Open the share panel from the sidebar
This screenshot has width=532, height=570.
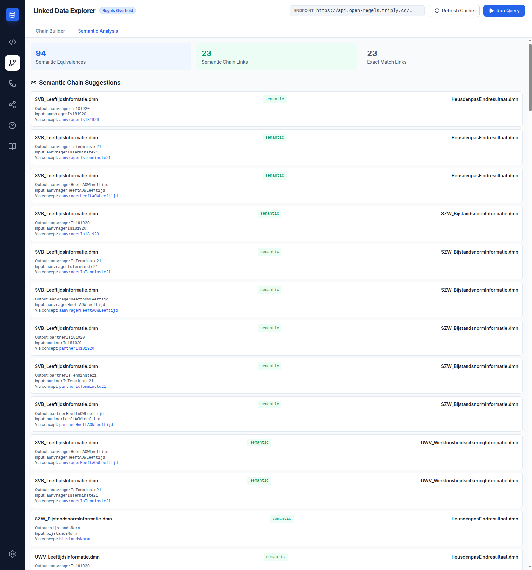coord(12,105)
